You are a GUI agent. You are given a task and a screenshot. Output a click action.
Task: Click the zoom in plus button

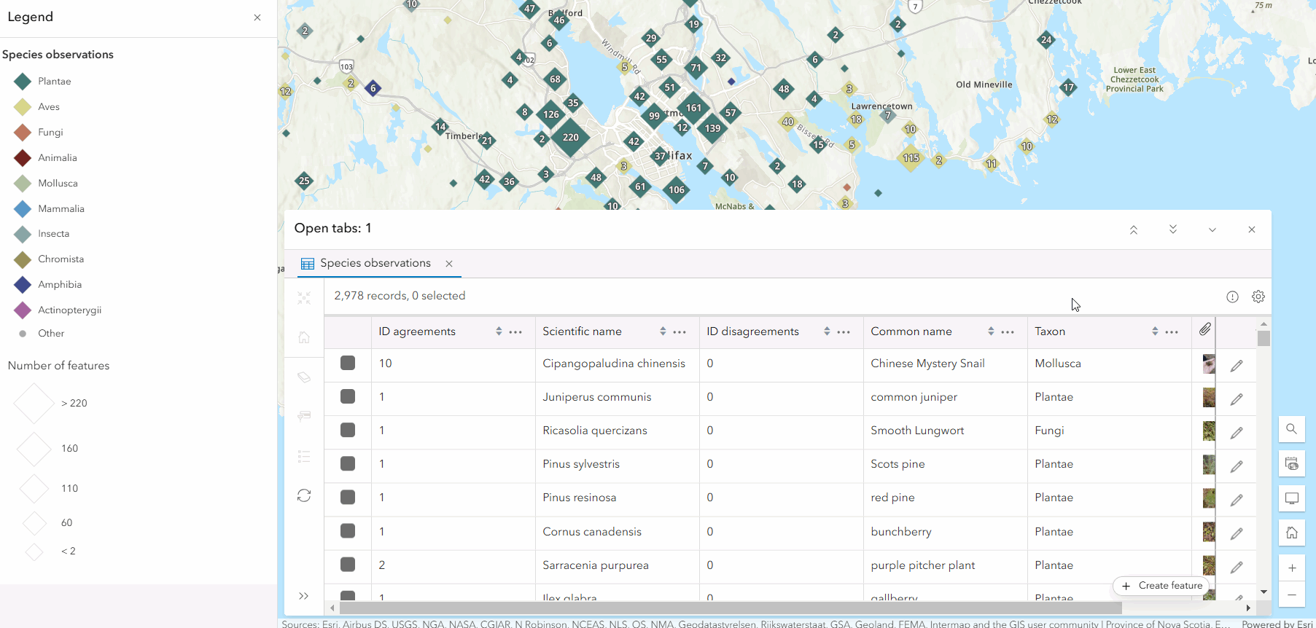point(1291,568)
